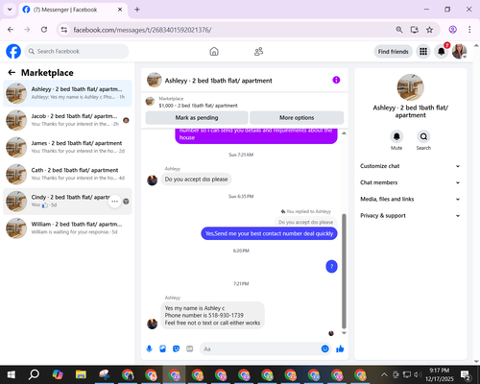The image size is (480, 384).
Task: Open the Chrome tab search dropdown
Action: 10,10
